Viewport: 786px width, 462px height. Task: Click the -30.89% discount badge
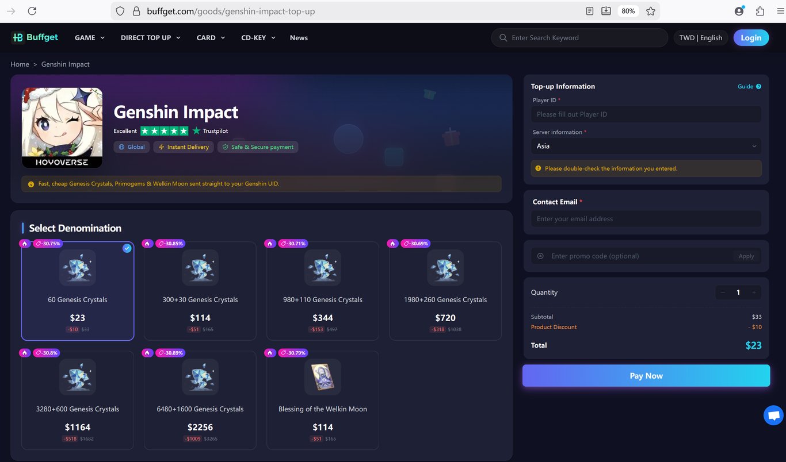click(x=170, y=353)
